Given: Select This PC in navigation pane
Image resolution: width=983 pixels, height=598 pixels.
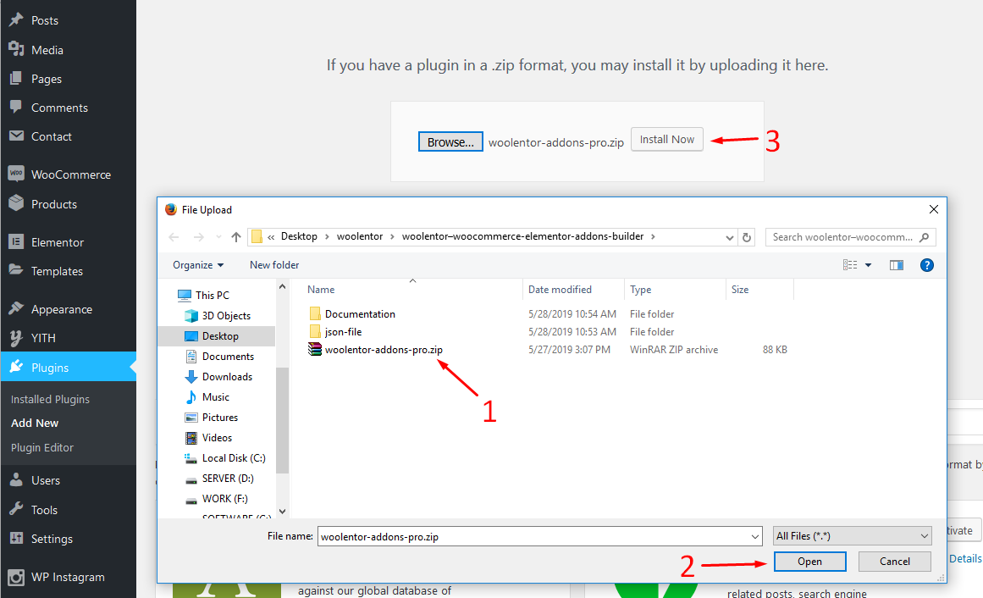Looking at the screenshot, I should click(x=212, y=295).
